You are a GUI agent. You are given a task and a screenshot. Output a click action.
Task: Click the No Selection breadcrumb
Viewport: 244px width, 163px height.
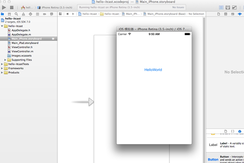click(196, 14)
